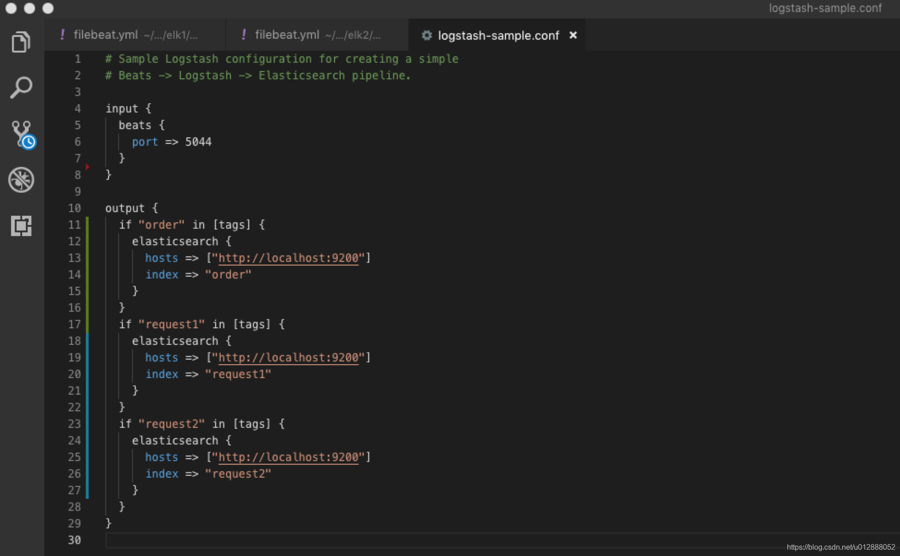Click the "order" string on line 11

click(x=162, y=225)
